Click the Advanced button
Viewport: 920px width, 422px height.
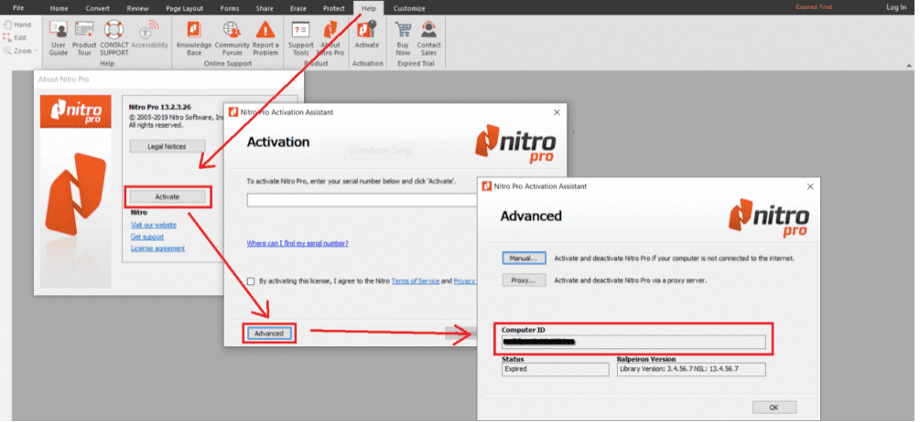click(x=269, y=333)
